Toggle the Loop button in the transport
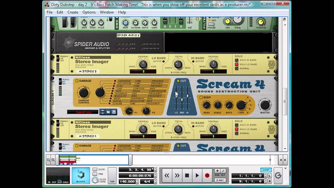 click(x=266, y=170)
